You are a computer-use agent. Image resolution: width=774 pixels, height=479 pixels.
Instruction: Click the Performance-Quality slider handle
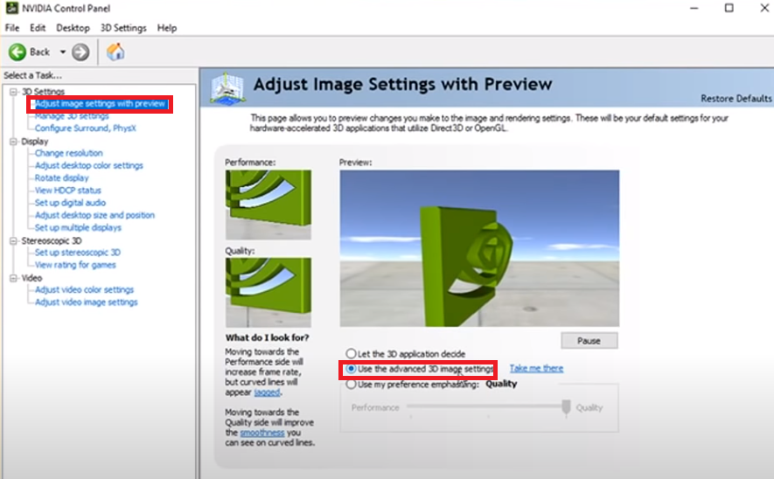tap(566, 407)
